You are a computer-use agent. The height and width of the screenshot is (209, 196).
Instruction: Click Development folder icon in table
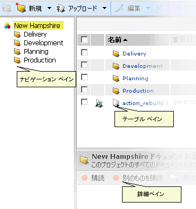pyautogui.click(x=116, y=66)
